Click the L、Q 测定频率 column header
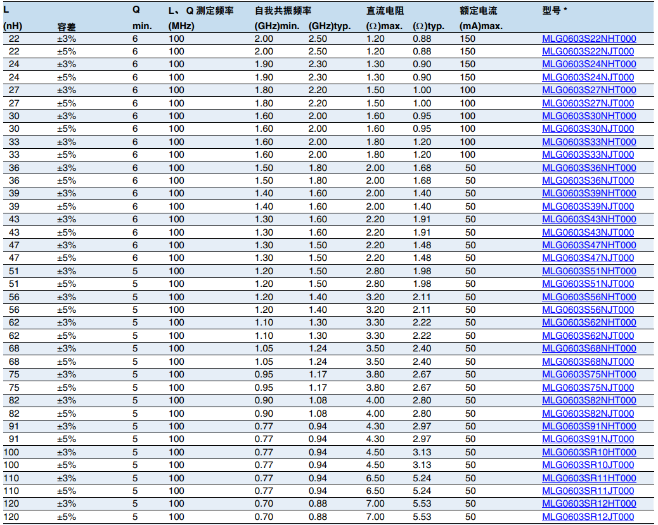Image resolution: width=658 pixels, height=525 pixels. pos(200,11)
